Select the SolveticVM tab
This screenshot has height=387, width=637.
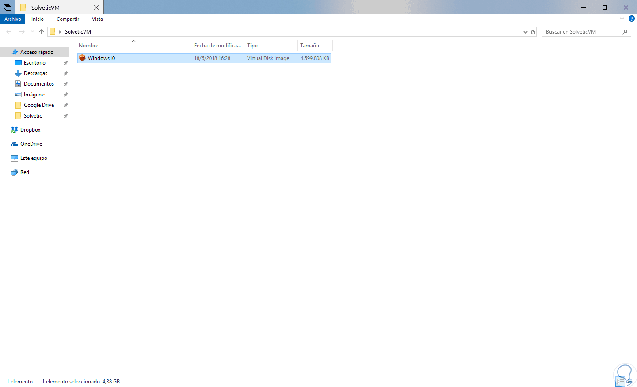[59, 8]
